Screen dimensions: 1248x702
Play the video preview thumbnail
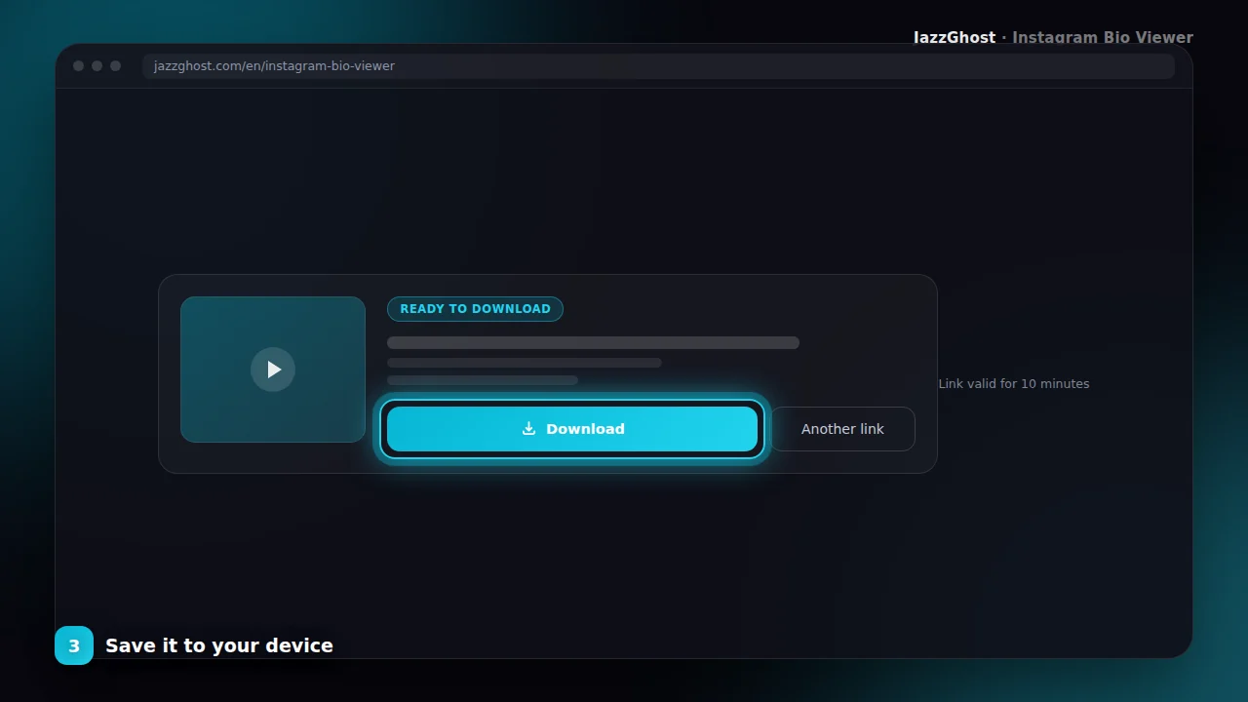(273, 370)
